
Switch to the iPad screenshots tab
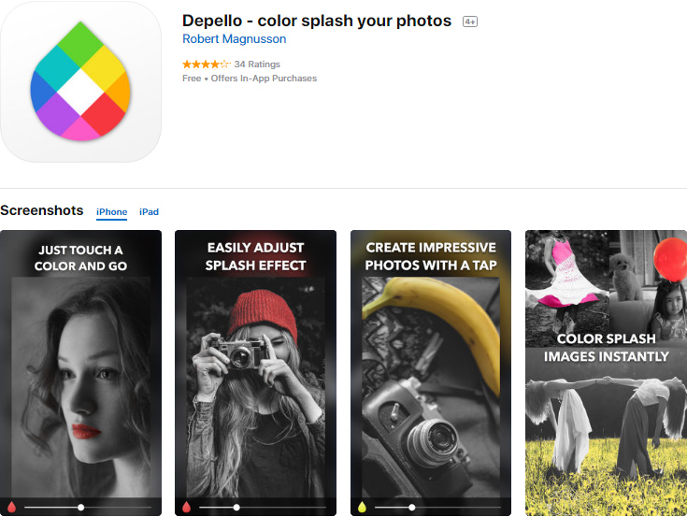click(149, 212)
